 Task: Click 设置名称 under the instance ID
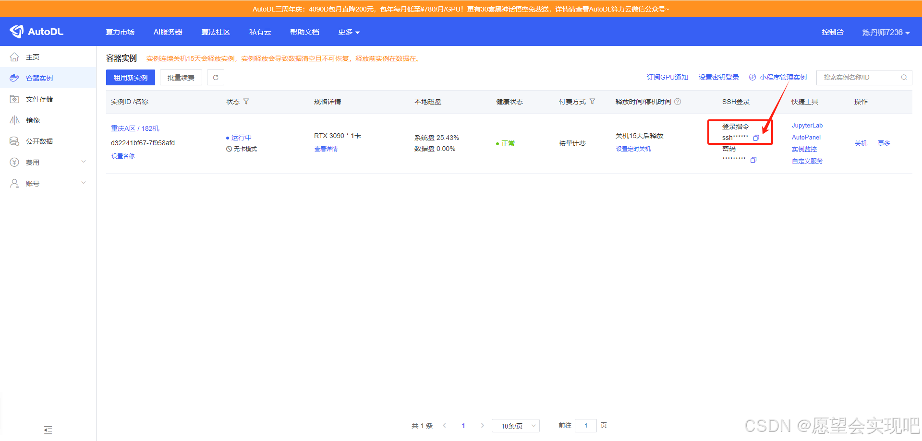(x=123, y=156)
